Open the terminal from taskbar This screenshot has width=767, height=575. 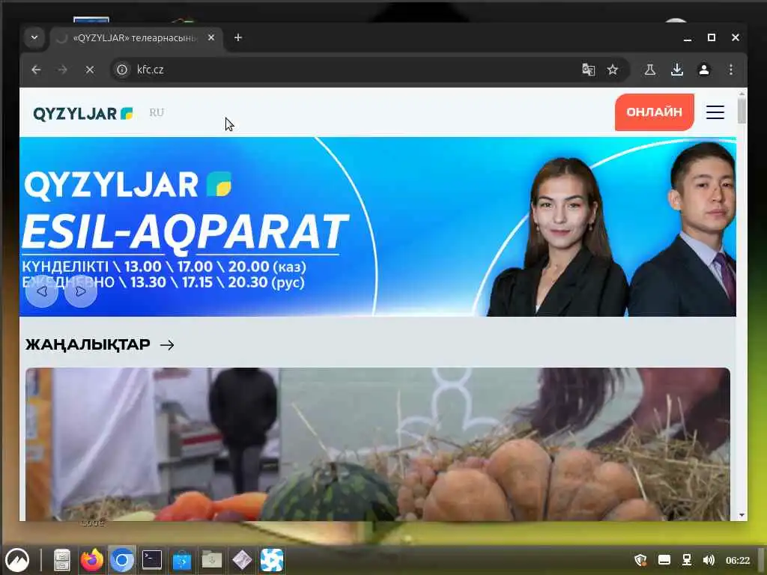click(151, 560)
